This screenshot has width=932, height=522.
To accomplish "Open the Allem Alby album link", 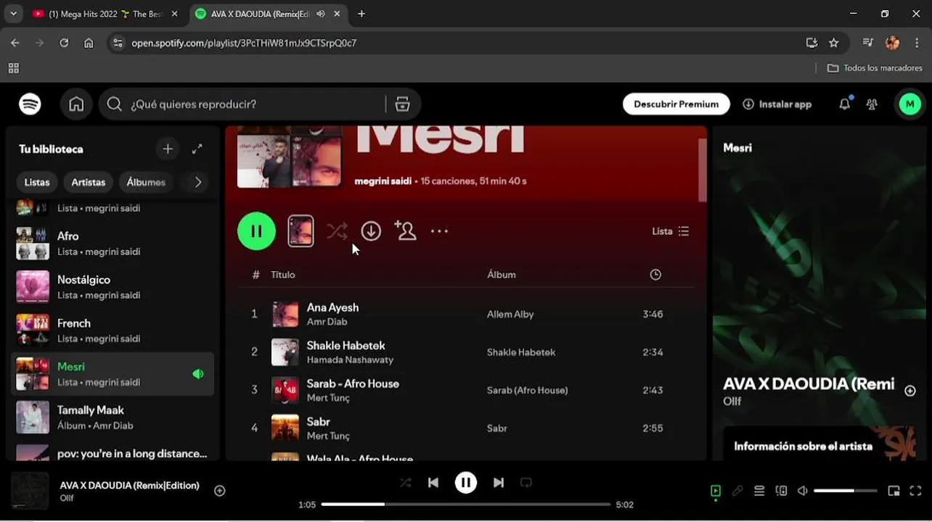I will click(510, 314).
